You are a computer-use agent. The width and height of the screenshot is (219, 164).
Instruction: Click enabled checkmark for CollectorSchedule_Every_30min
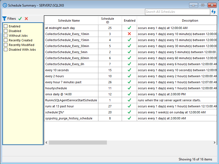coord(129,46)
